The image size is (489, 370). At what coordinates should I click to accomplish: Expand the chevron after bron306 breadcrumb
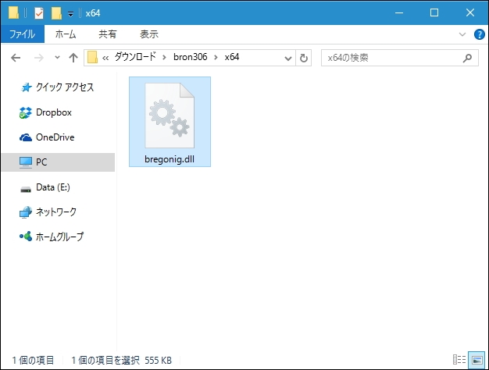pyautogui.click(x=216, y=58)
